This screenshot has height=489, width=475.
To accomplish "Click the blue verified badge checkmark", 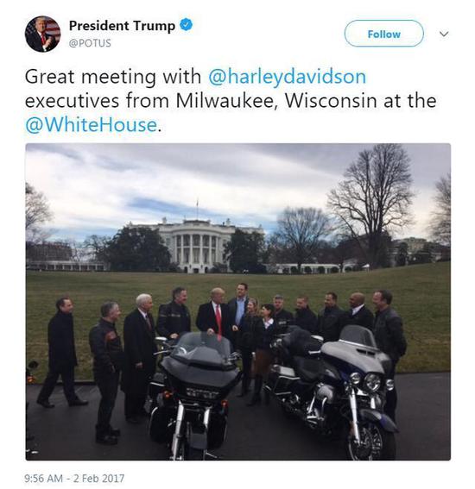I will [x=187, y=25].
